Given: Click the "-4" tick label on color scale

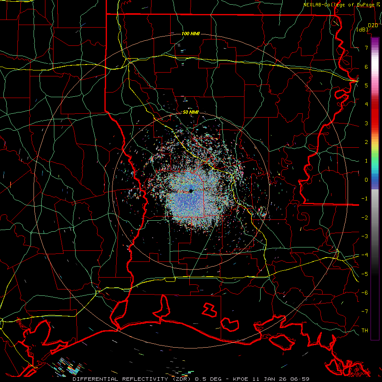Looking at the screenshot, I should pos(365,255).
